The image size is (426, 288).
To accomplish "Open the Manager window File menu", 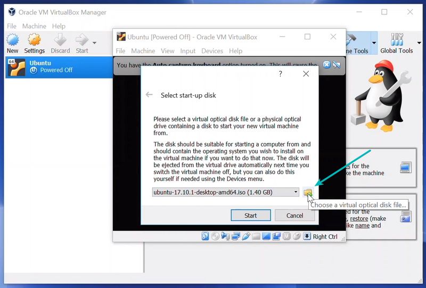I will click(x=11, y=26).
